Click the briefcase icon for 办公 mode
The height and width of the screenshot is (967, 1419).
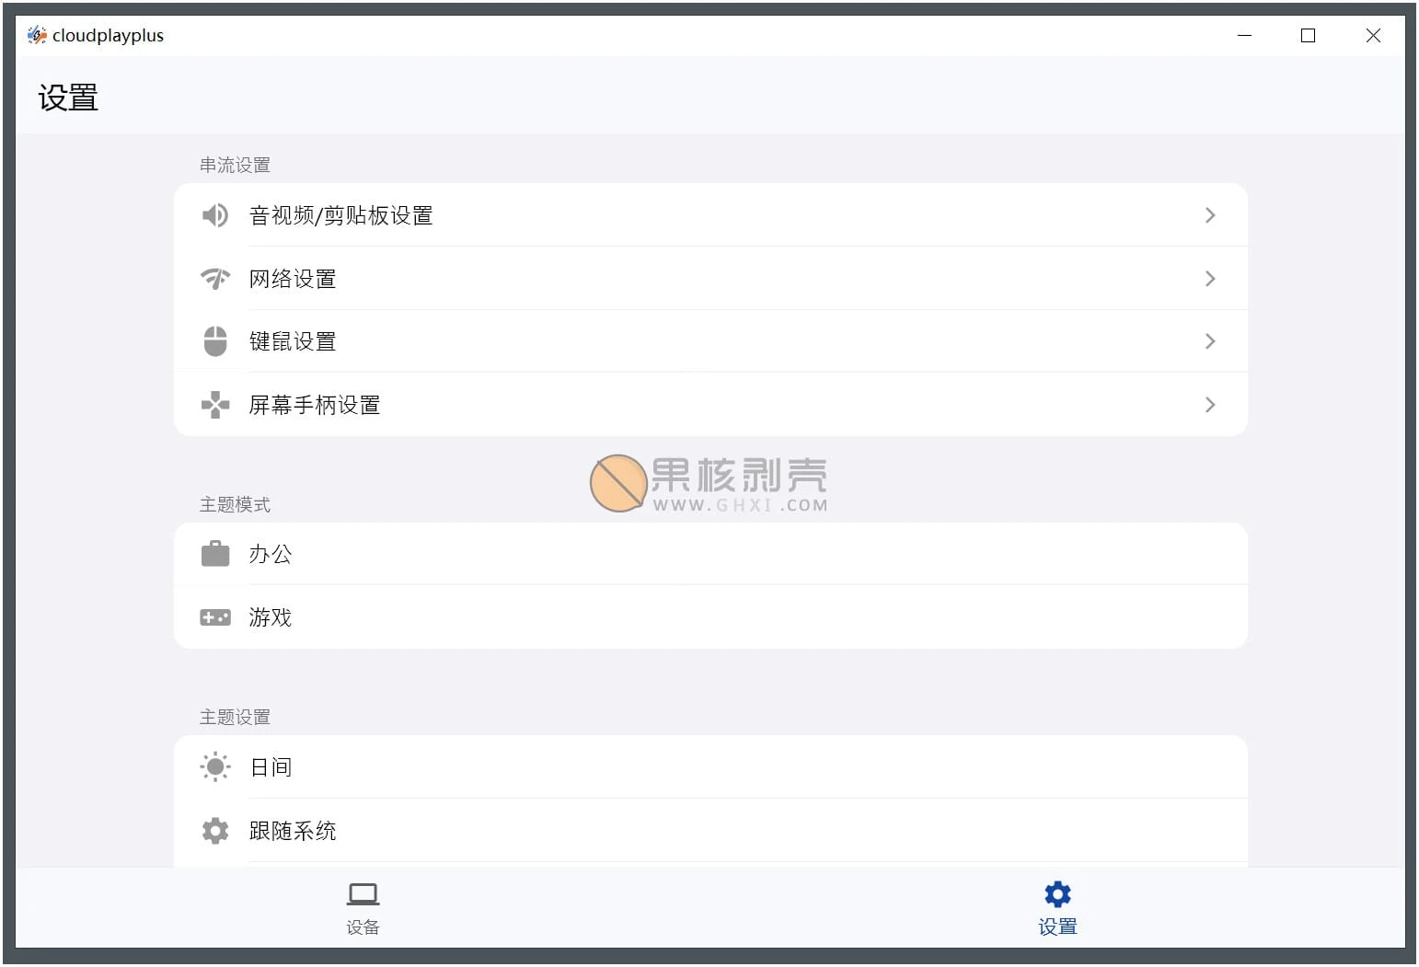pyautogui.click(x=214, y=553)
